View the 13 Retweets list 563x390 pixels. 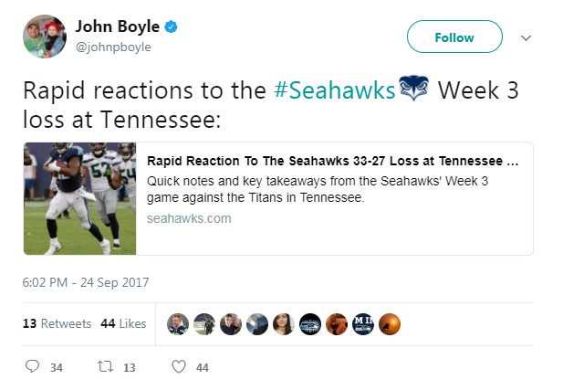point(57,324)
